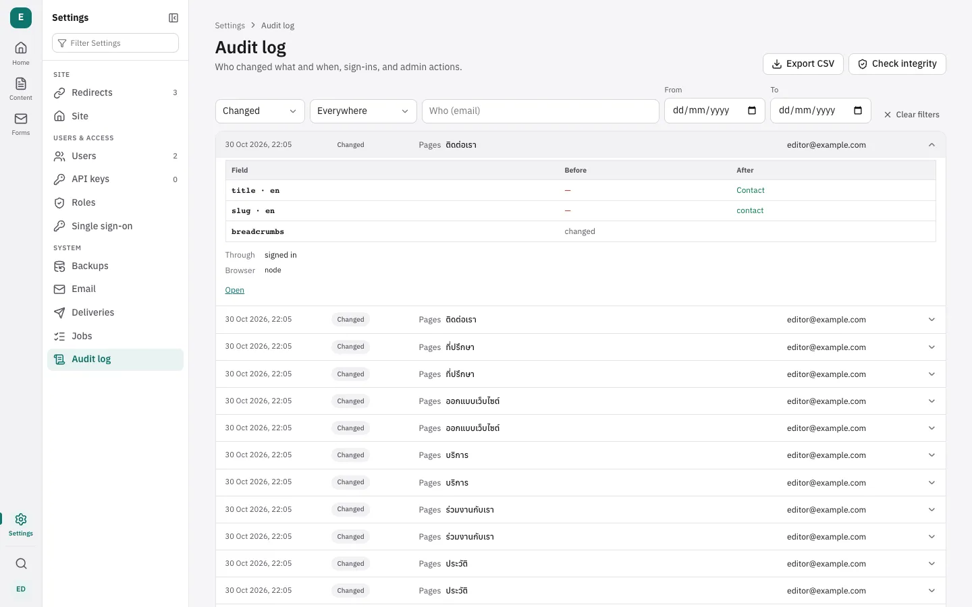Image resolution: width=972 pixels, height=607 pixels.
Task: Click Clear filters
Action: click(912, 115)
